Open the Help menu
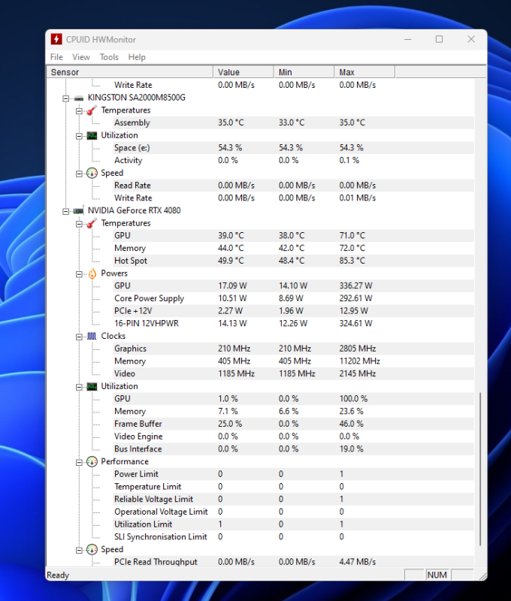The image size is (511, 601). click(137, 57)
